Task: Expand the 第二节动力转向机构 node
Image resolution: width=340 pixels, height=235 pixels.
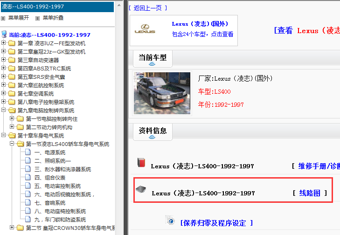Action: [x=12, y=127]
